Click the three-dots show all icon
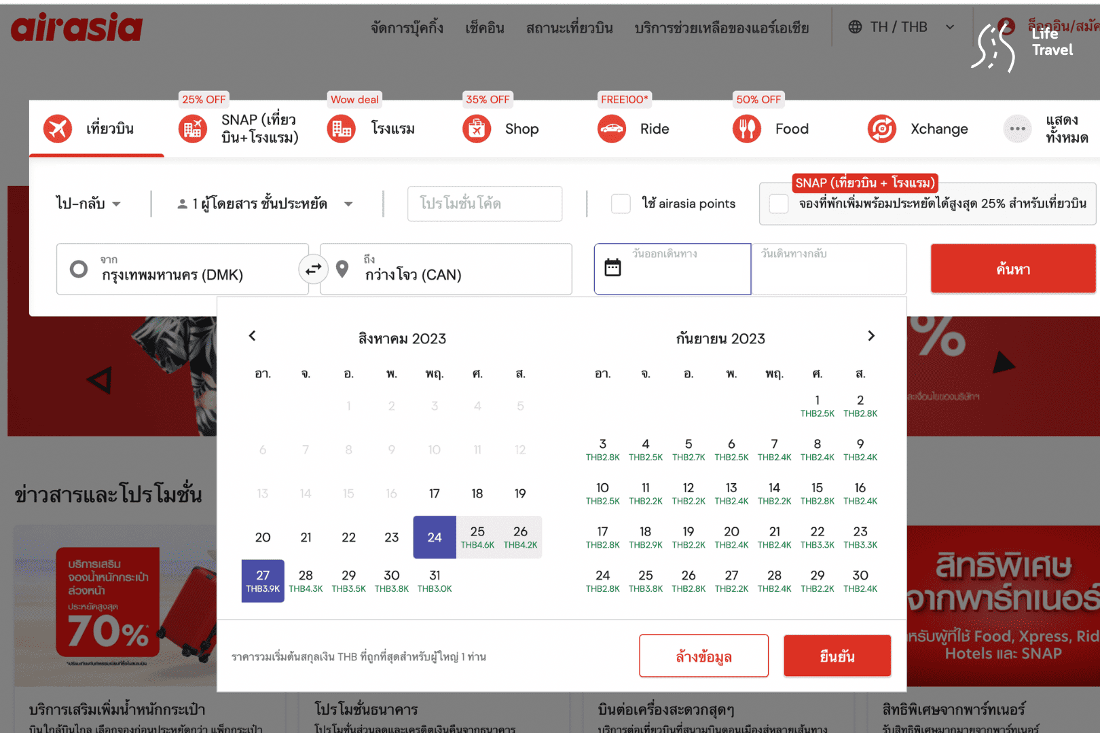 (x=1017, y=129)
